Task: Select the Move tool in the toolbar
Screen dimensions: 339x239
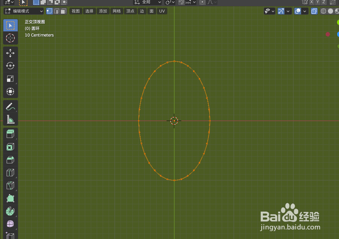Action: click(10, 53)
